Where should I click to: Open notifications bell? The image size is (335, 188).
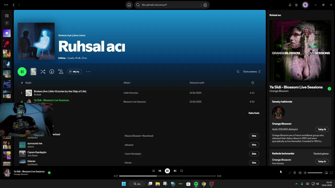pos(290,5)
